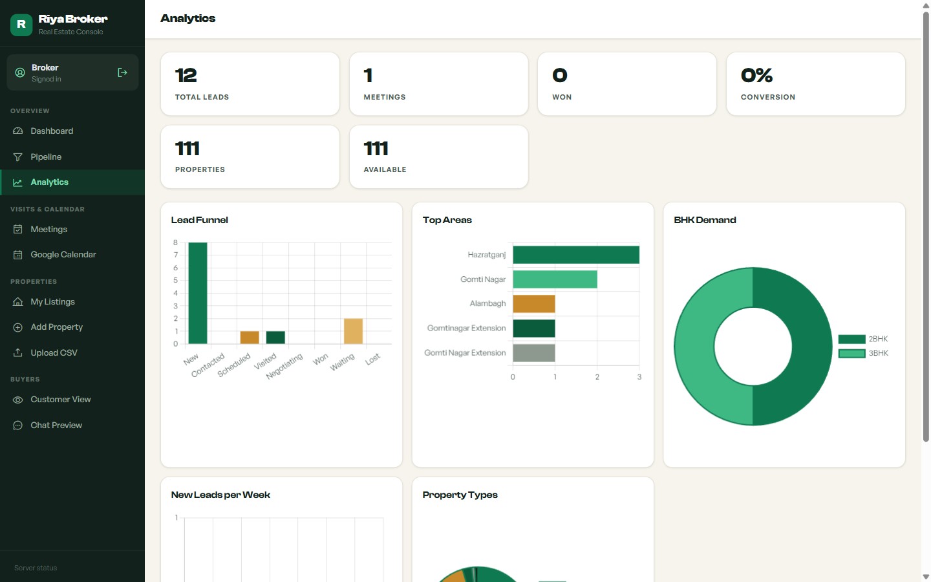Click the Customer View eye icon
Image resolution: width=931 pixels, height=582 pixels.
[x=18, y=400]
